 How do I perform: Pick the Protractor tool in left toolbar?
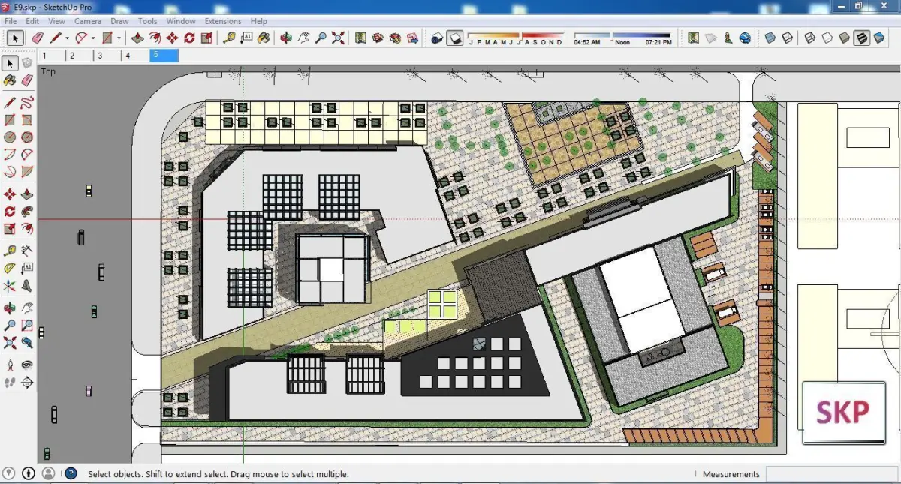point(10,268)
